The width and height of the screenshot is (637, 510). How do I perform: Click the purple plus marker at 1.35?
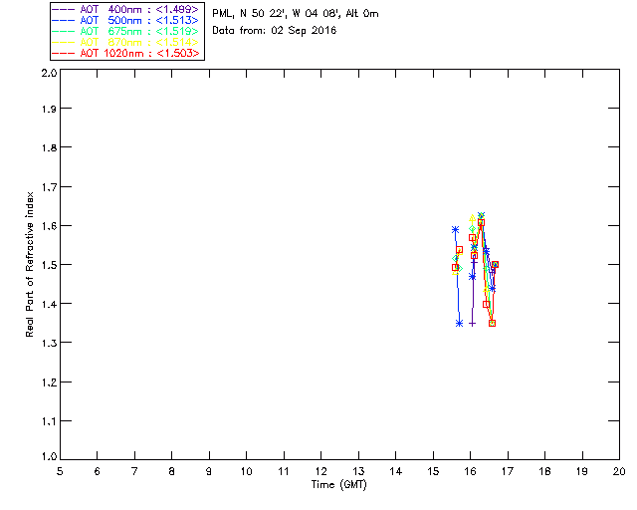(472, 324)
